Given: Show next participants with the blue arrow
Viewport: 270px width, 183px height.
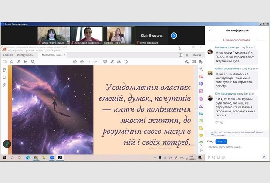Looking at the screenshot, I should click(x=174, y=35).
